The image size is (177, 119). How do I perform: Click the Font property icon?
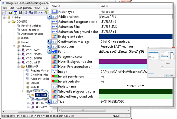point(55,52)
